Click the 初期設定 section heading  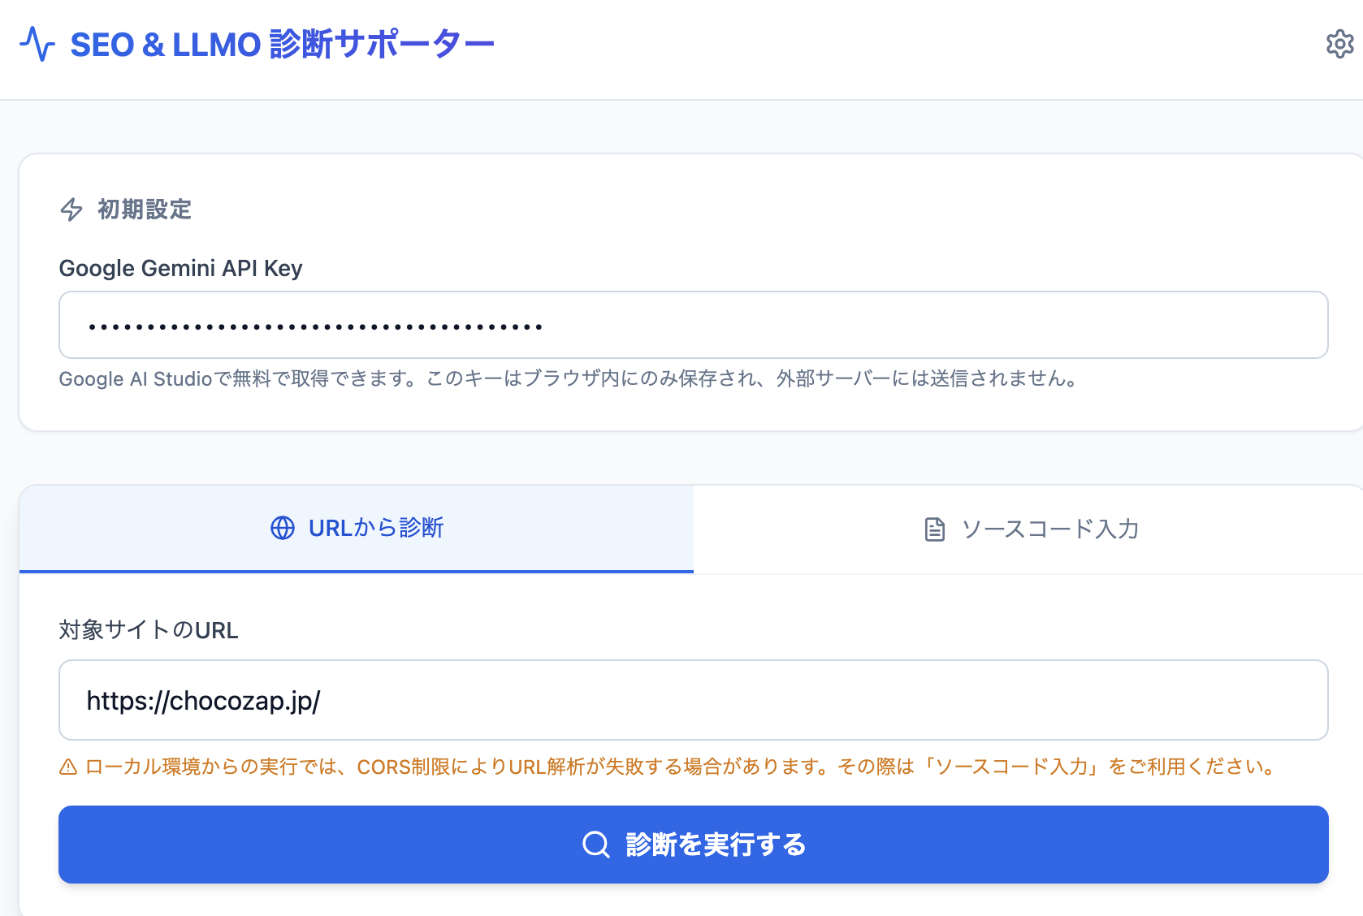coord(143,210)
